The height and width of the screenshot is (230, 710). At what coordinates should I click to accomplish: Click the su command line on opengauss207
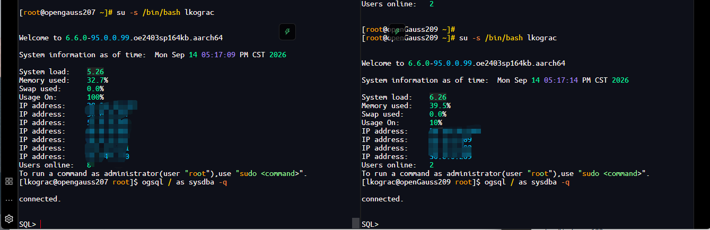coord(117,12)
